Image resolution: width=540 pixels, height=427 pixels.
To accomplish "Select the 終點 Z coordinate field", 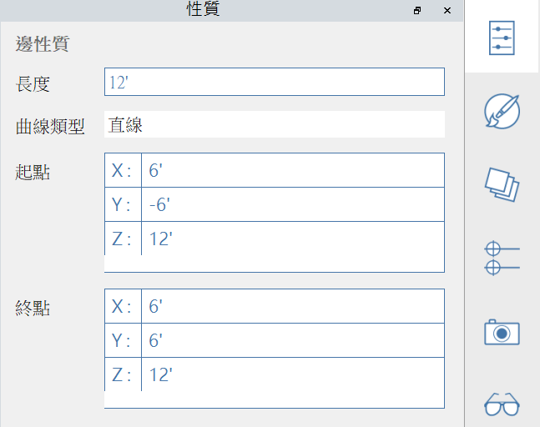I will click(291, 374).
